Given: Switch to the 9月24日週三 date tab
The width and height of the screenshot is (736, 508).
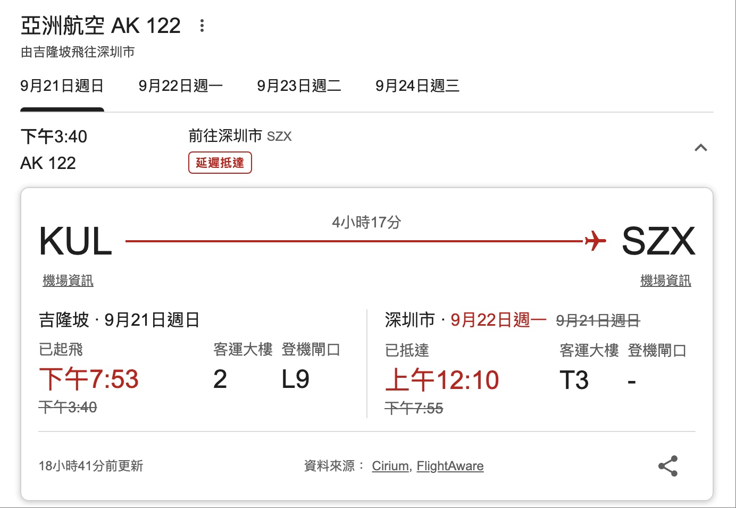Looking at the screenshot, I should point(419,86).
